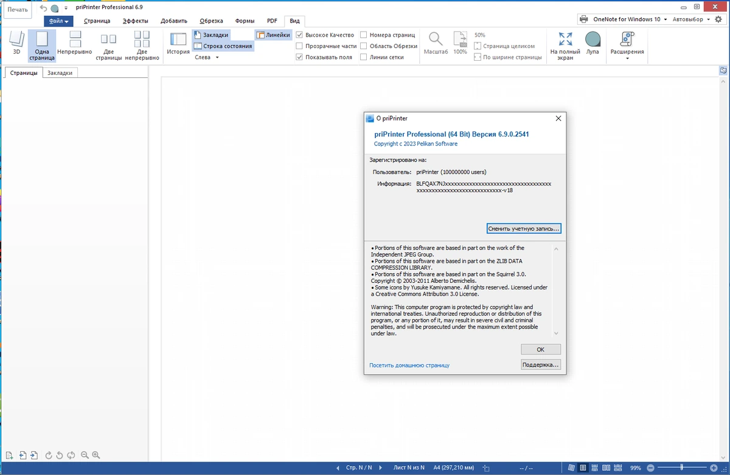730x475 pixels.
Task: Open the Масштаб zoom tool
Action: (436, 44)
